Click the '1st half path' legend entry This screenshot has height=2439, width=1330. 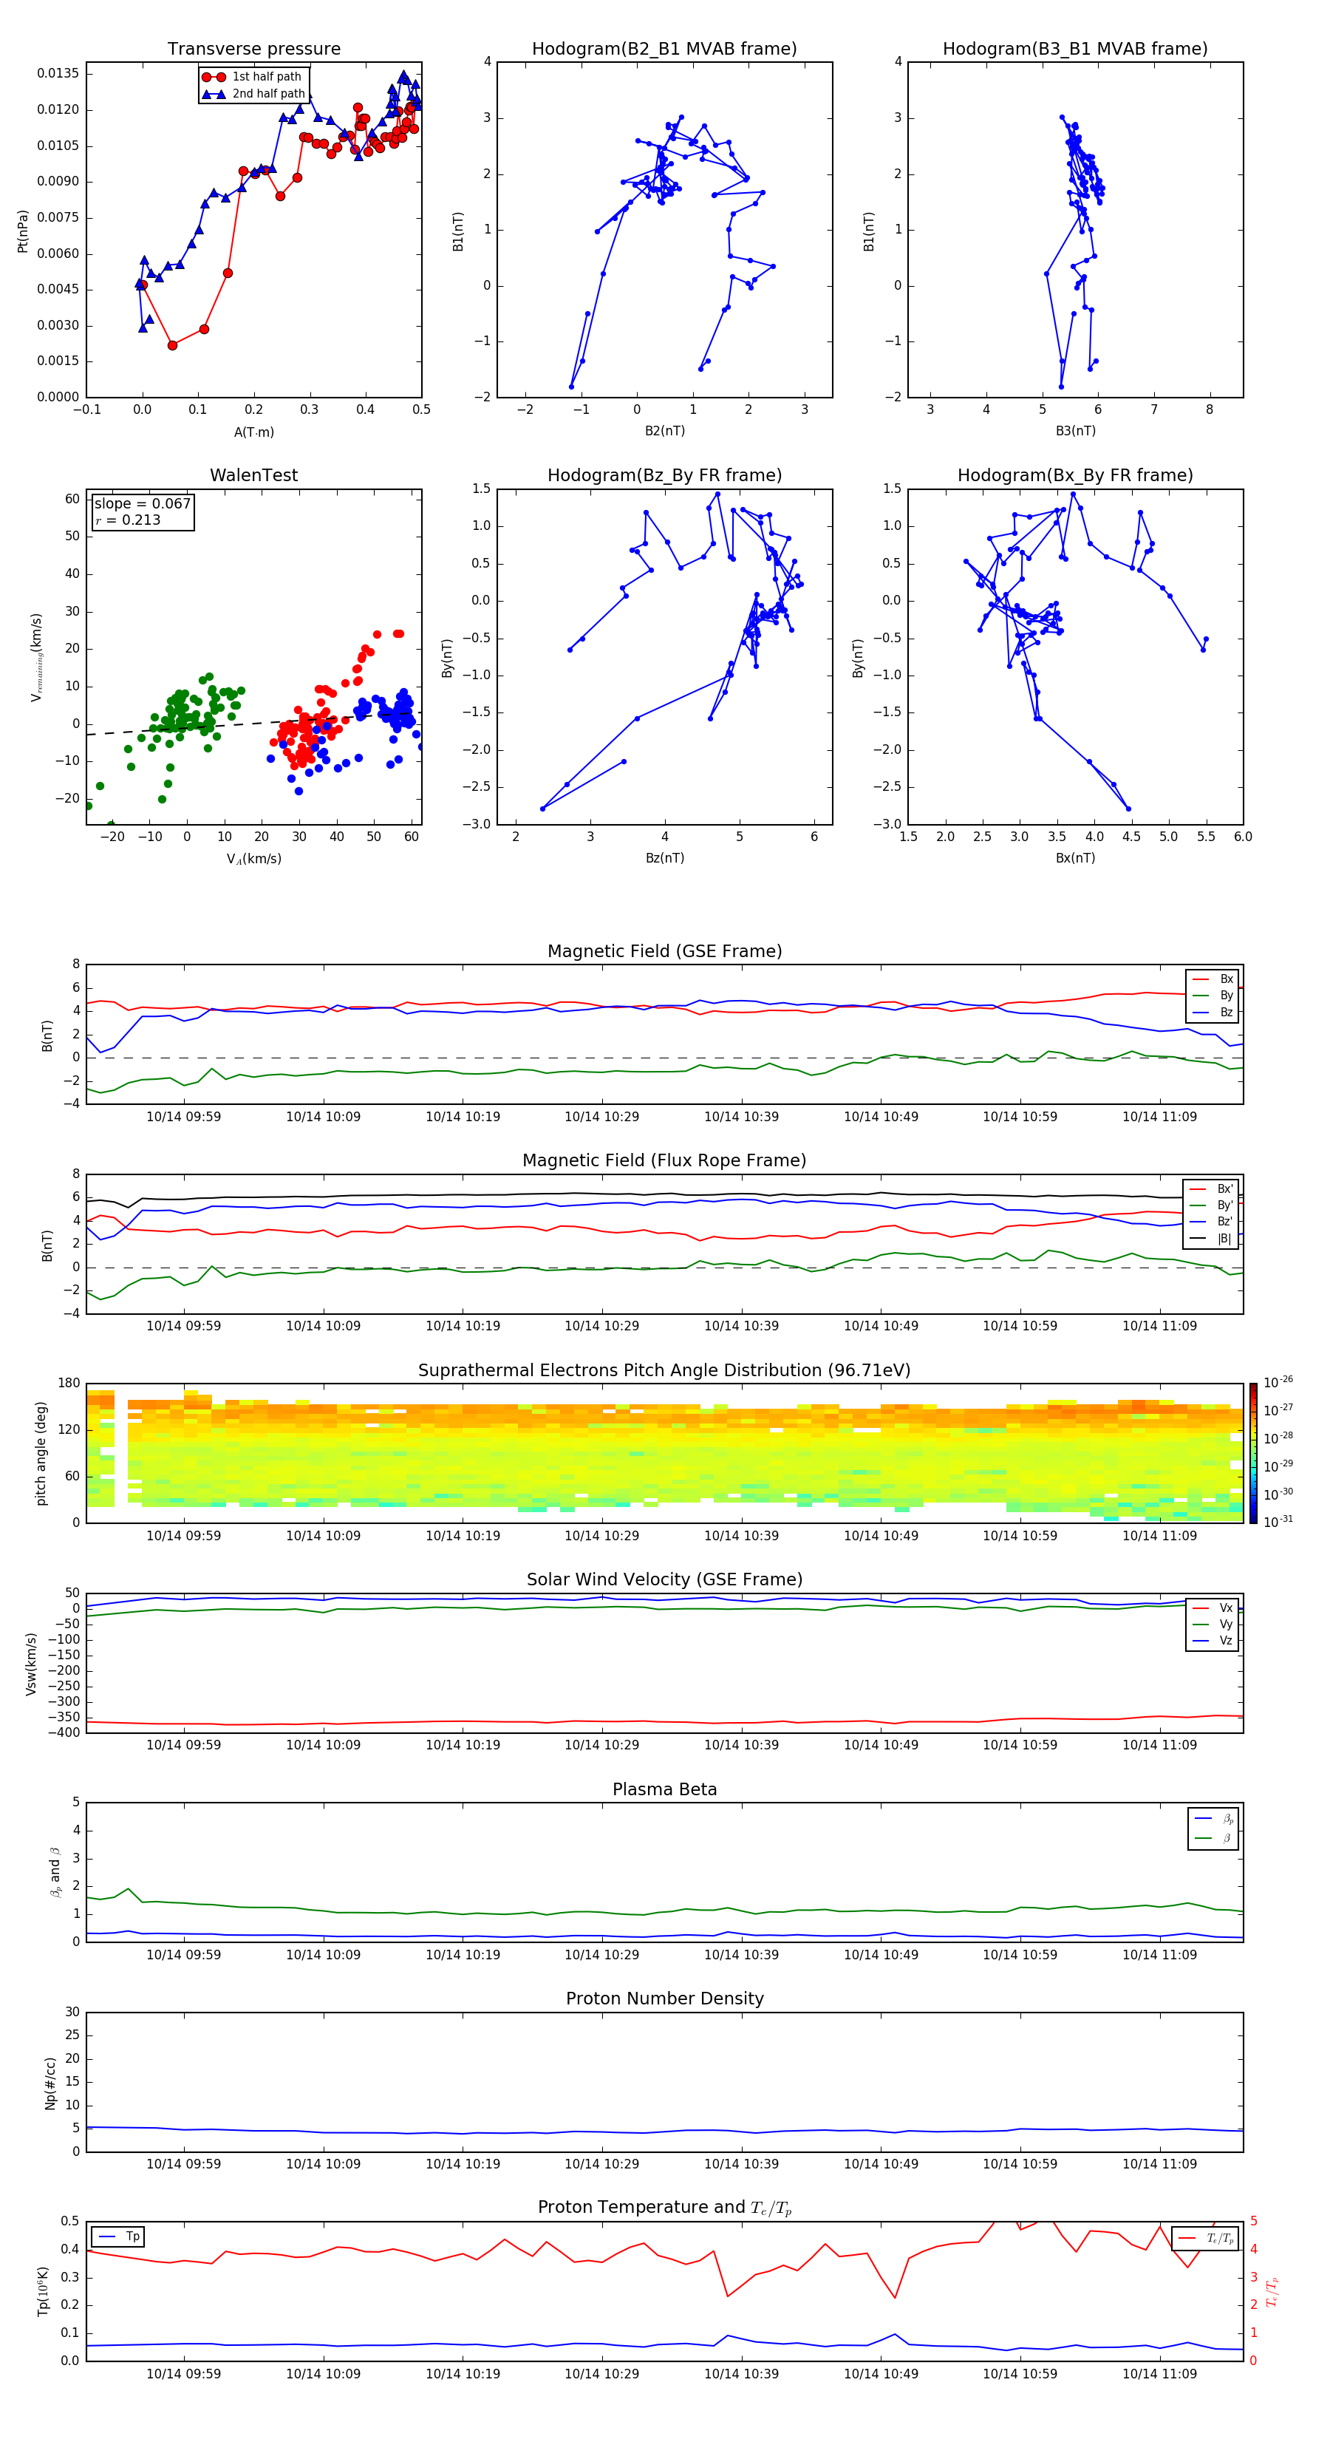(252, 77)
